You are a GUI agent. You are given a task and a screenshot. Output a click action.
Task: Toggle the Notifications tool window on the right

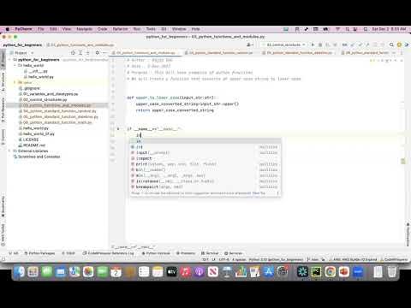tap(408, 234)
